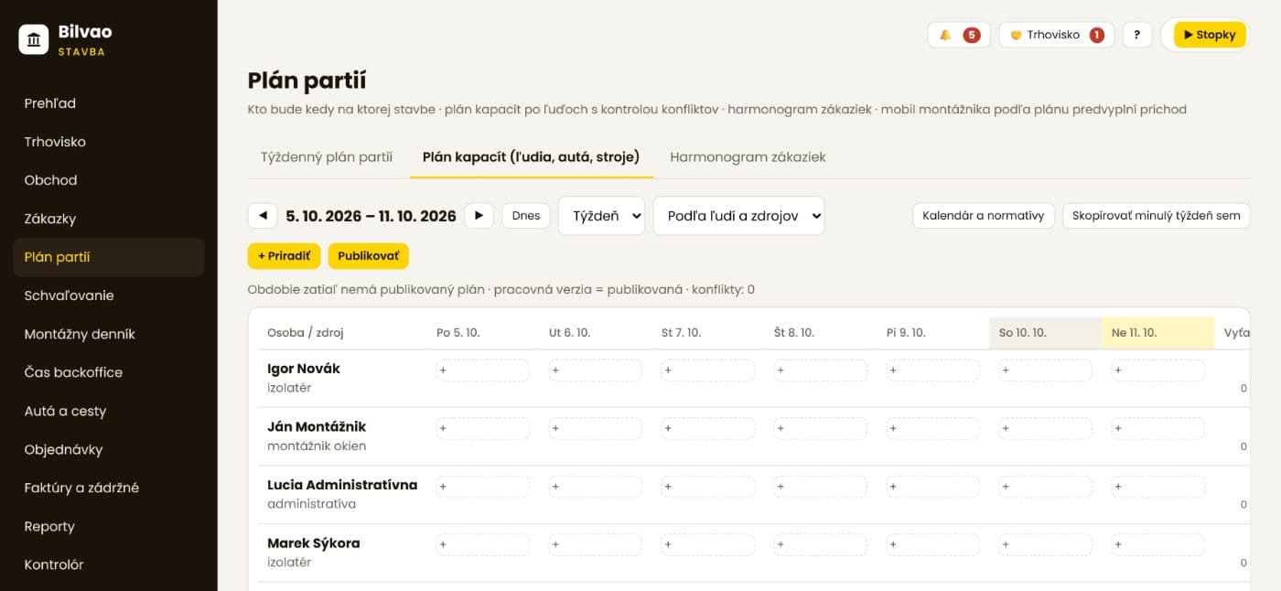Screen dimensions: 1281x591
Task: Add assignment for Lucia Administratívna on Pi 9. 10.
Action: [933, 487]
